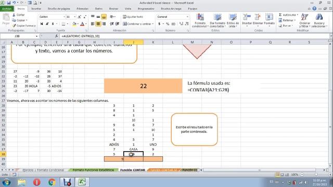
Task: Select the Función CONTAR sheet tab
Action: click(x=133, y=170)
